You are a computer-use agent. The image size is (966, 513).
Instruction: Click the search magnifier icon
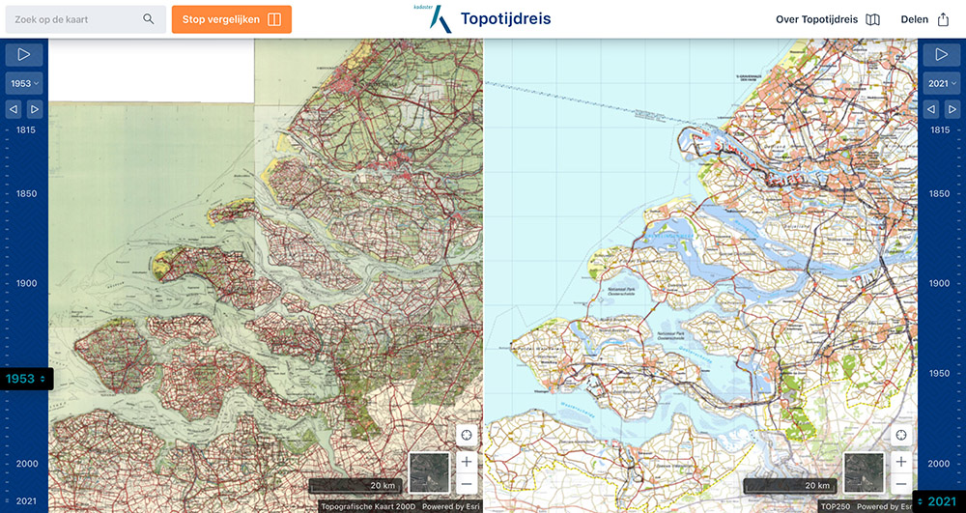149,19
